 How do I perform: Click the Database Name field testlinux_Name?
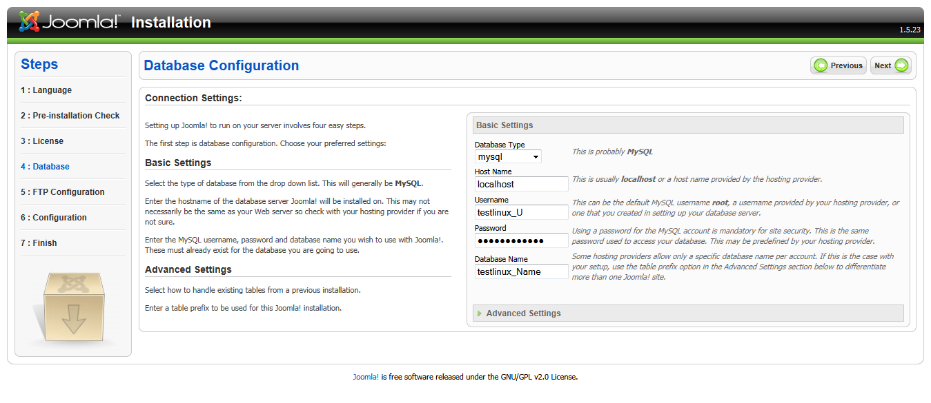click(522, 271)
